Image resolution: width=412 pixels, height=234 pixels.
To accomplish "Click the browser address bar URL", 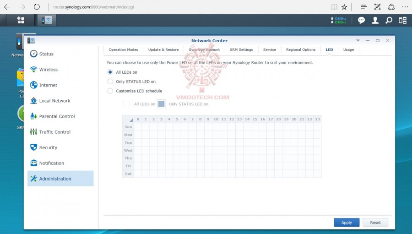I will (x=93, y=7).
